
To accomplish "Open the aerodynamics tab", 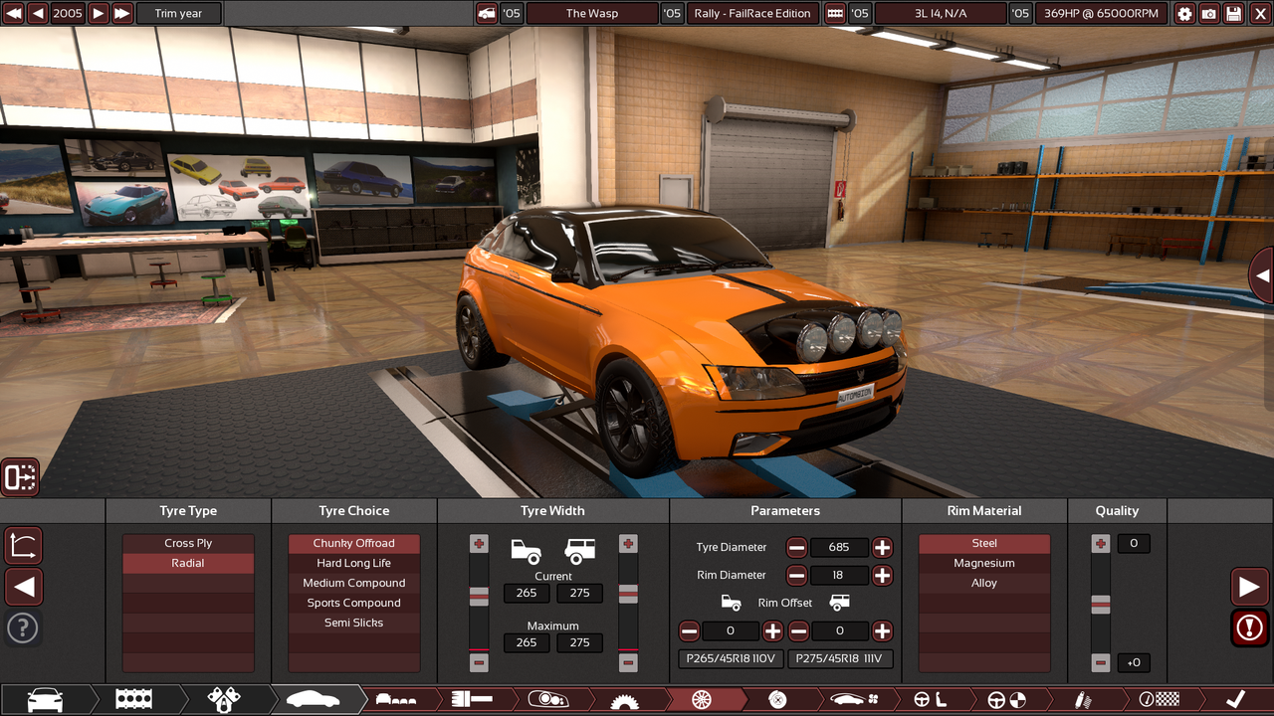I will click(855, 700).
